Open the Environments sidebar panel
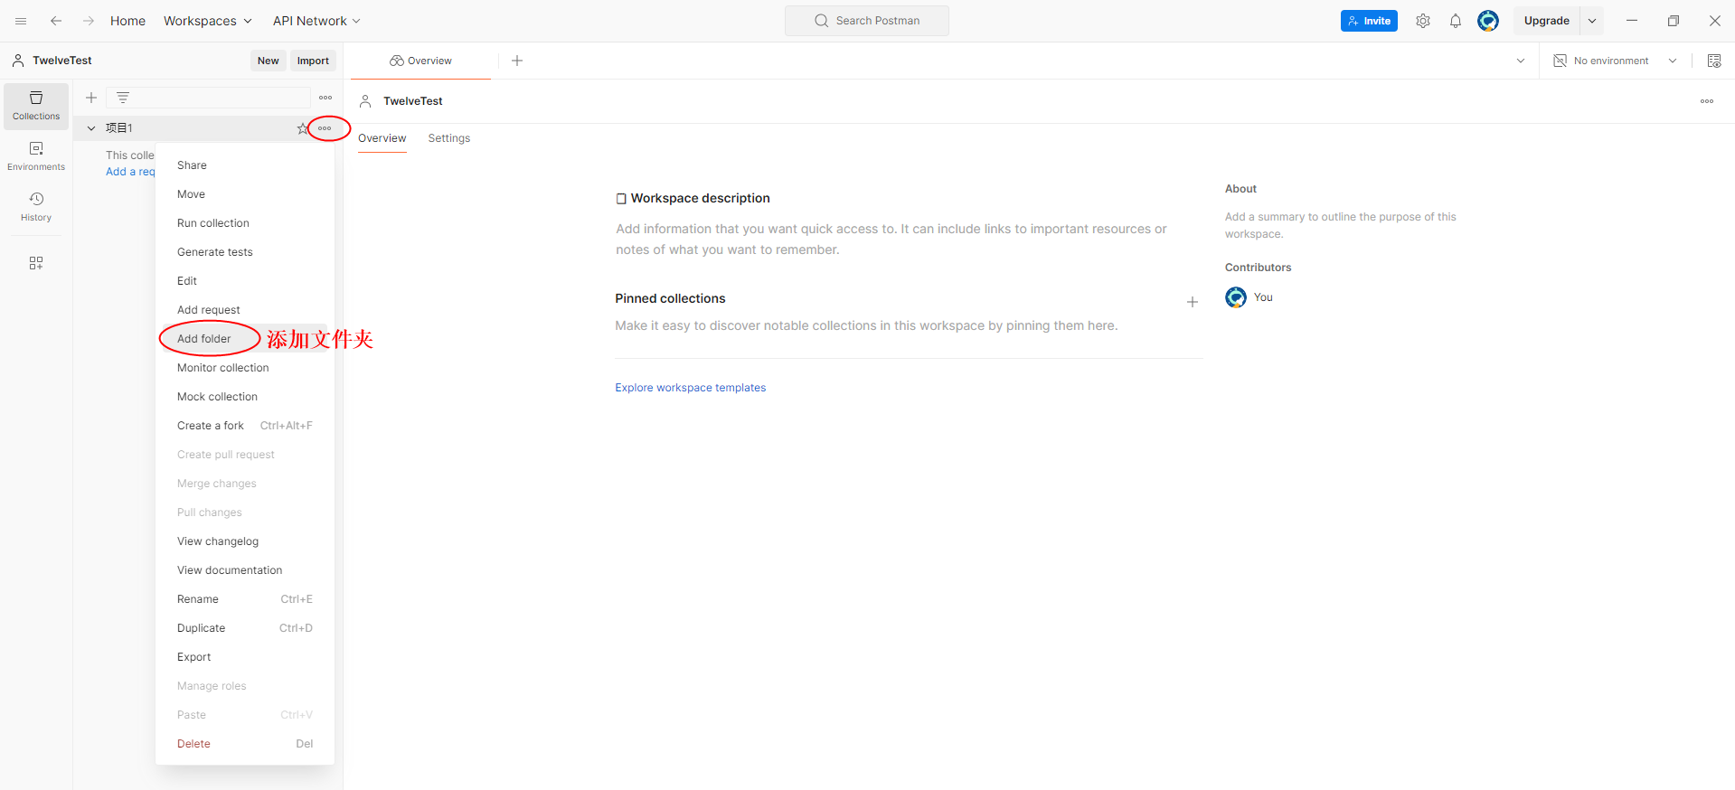 tap(36, 156)
